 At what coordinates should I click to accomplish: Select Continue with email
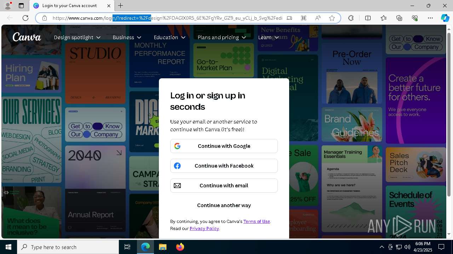click(224, 186)
